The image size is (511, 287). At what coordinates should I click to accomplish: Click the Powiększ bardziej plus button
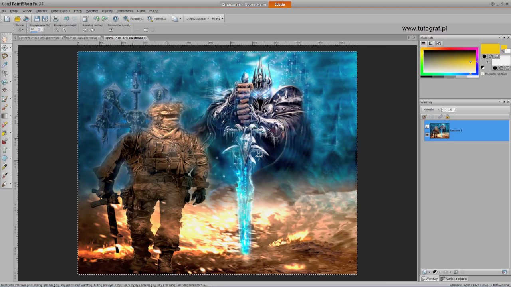[x=93, y=30]
